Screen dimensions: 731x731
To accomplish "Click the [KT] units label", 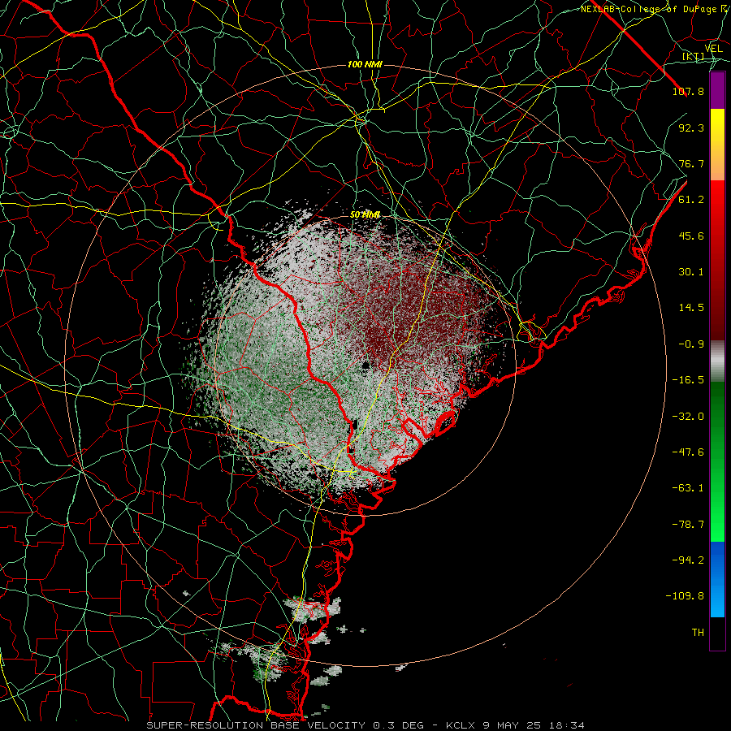I will pos(693,57).
